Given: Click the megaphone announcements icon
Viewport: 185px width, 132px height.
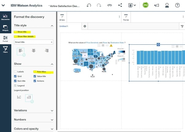Looking at the screenshot, I should (156, 5).
